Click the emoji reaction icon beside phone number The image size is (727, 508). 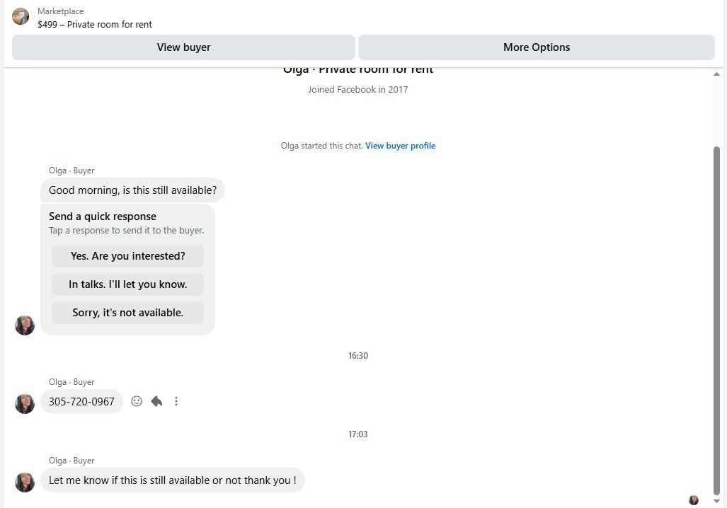[137, 401]
